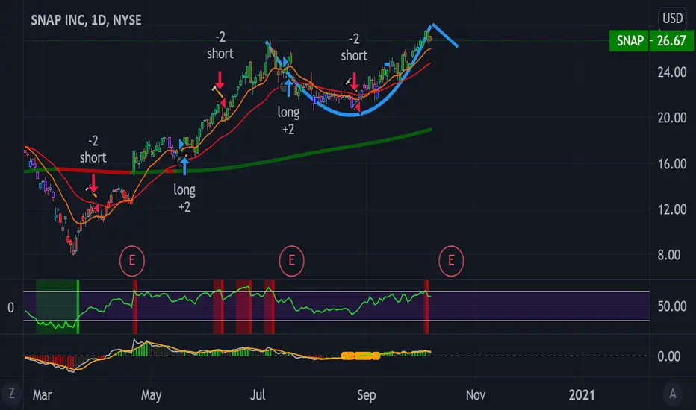Click the red down arrow for the June short
This screenshot has width=696, height=410.
coord(220,81)
